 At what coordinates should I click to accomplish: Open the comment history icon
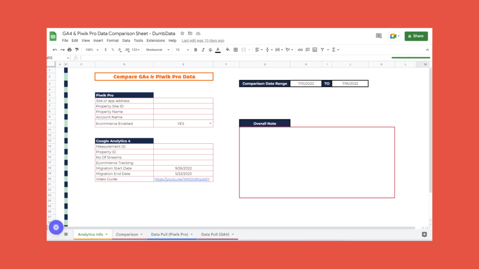[378, 36]
